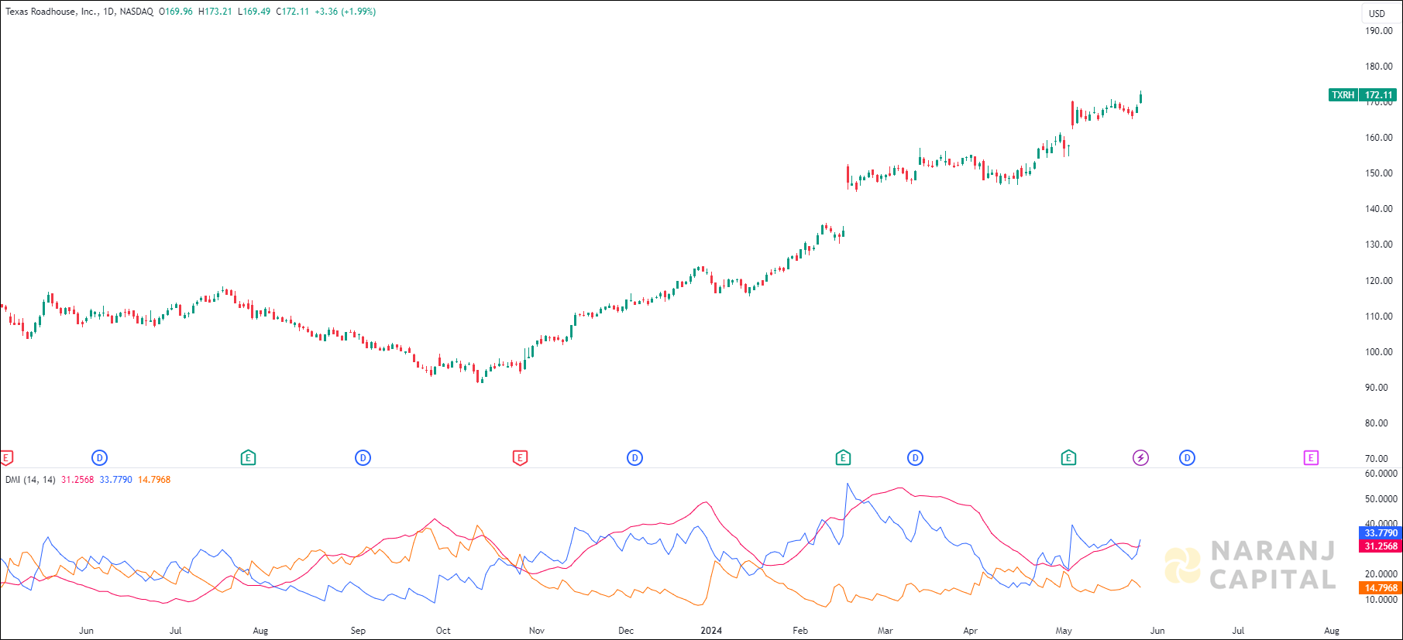Click the 110.00 price axis label
The width and height of the screenshot is (1403, 640).
1379,317
